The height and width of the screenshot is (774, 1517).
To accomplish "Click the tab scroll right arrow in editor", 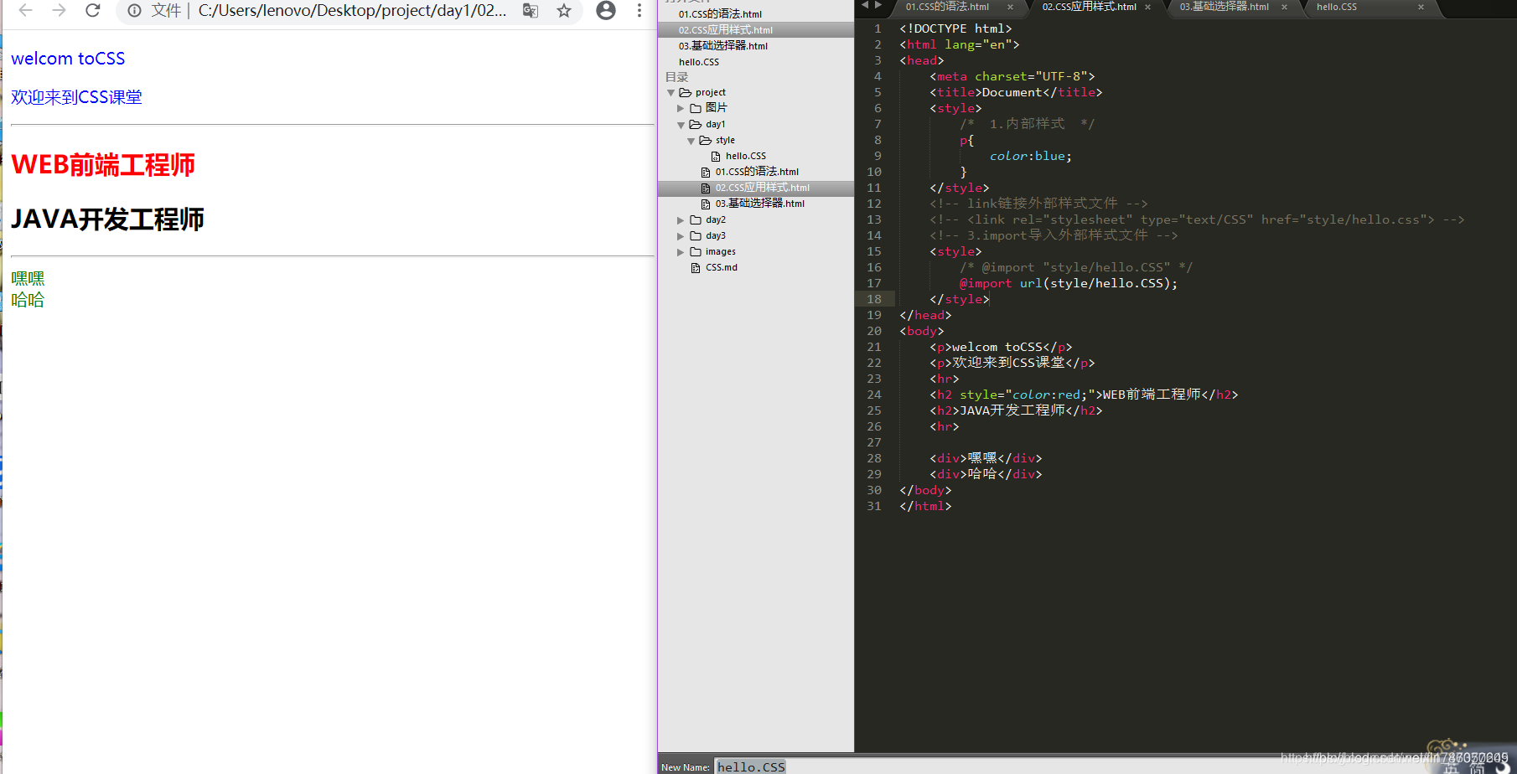I will tap(878, 5).
